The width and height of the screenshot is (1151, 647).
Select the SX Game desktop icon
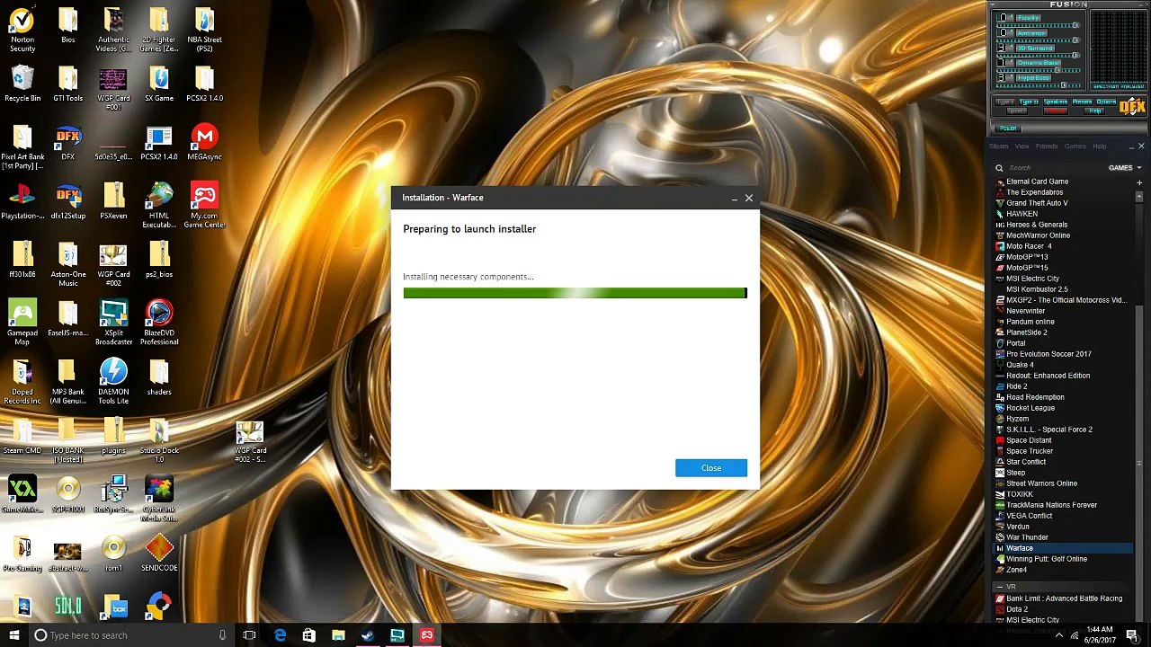[x=159, y=84]
